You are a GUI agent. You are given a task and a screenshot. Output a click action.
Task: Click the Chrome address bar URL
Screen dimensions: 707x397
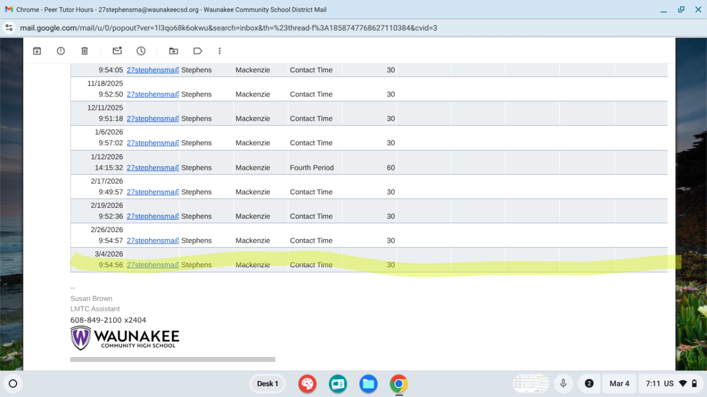(x=229, y=28)
